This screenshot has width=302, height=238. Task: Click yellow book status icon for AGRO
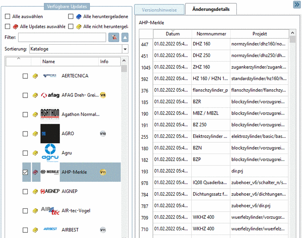[35, 133]
